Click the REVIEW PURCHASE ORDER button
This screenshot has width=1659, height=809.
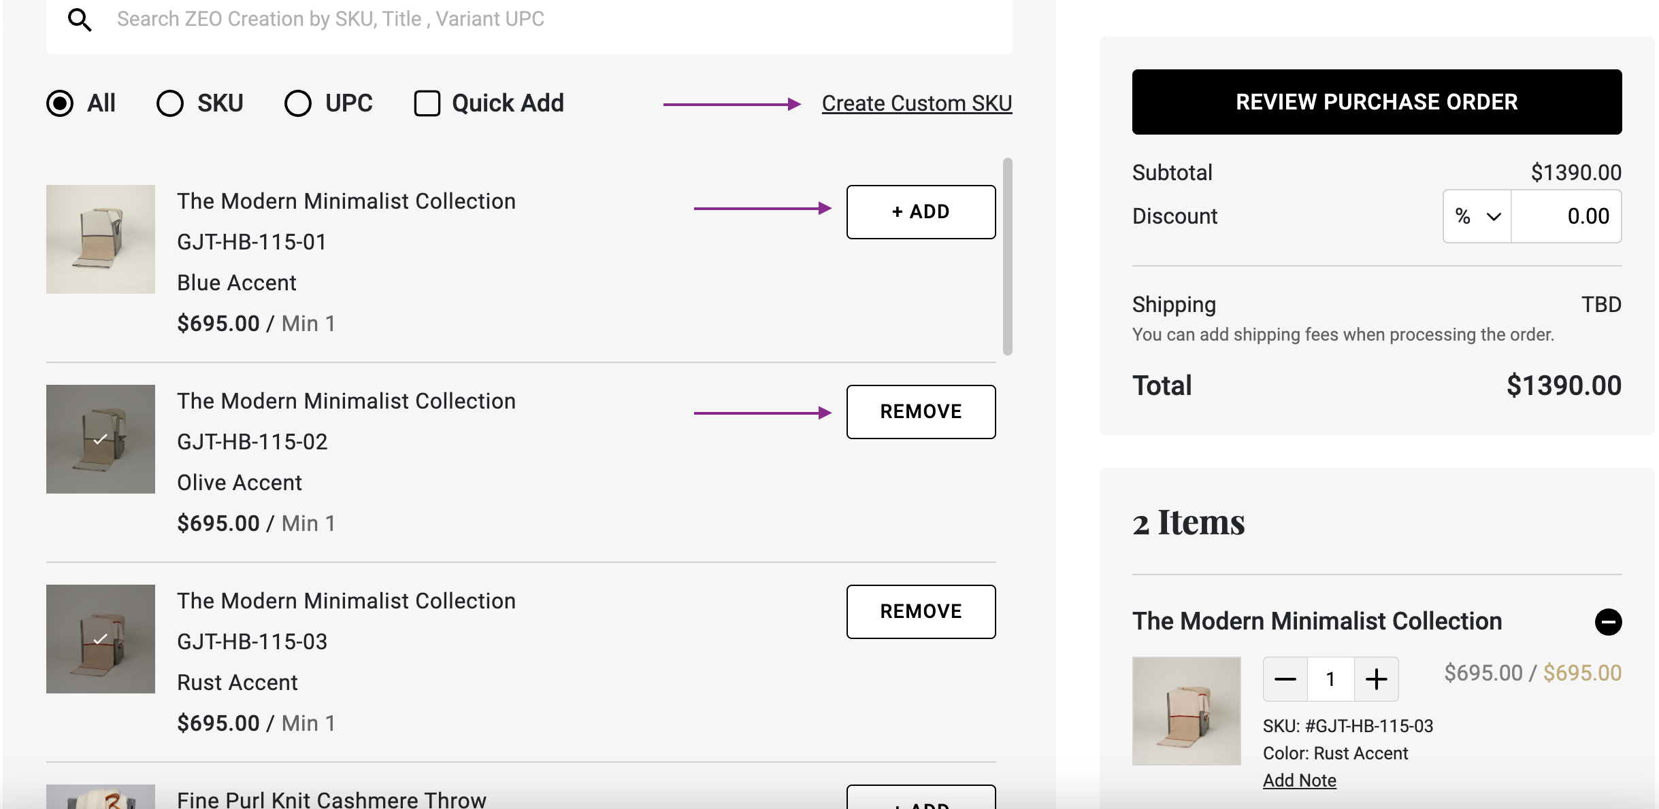point(1376,101)
